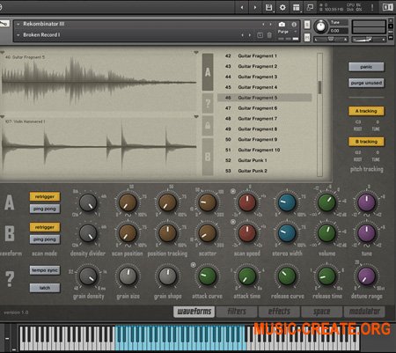Open the Broken Record I preset dropdown
Screen dimensions: 396x353
pos(18,35)
